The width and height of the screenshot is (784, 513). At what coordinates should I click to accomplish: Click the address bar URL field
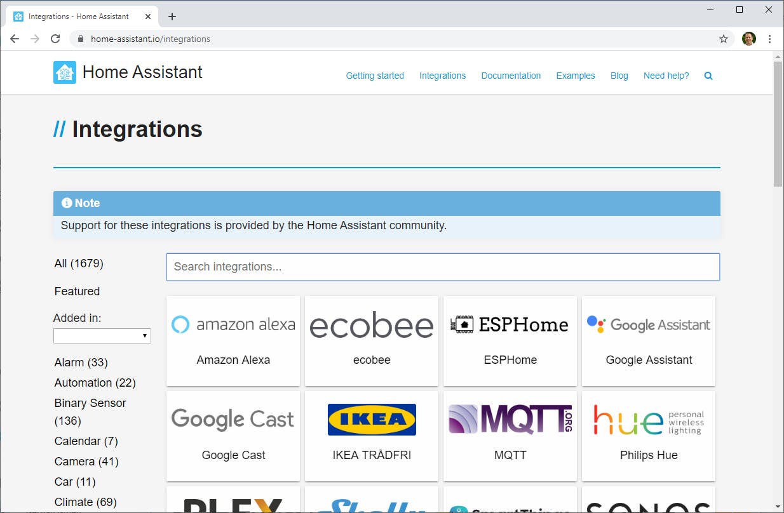pos(381,39)
